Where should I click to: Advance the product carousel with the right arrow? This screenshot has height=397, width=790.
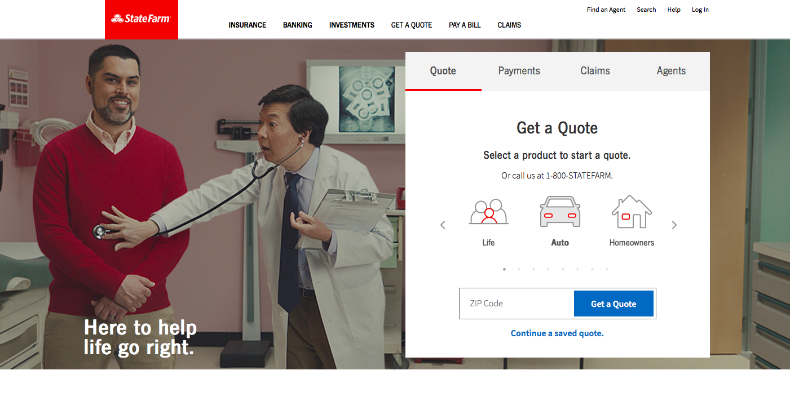pos(674,224)
